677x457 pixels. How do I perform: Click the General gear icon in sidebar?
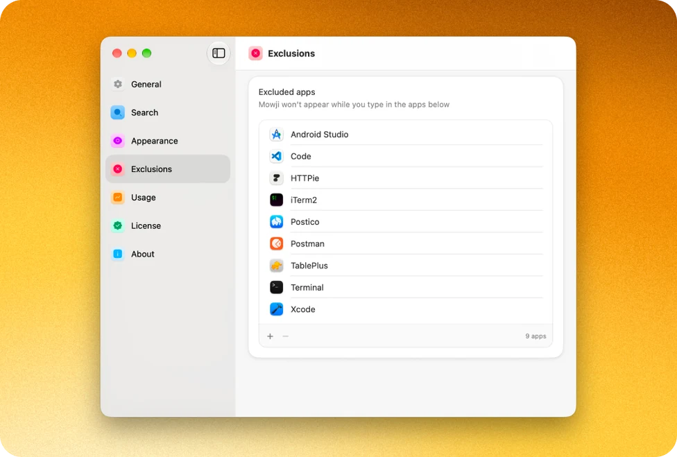click(118, 84)
